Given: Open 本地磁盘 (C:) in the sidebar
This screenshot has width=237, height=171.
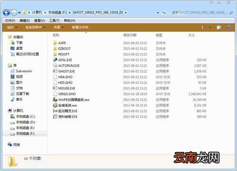Looking at the screenshot, I should click(x=23, y=117).
